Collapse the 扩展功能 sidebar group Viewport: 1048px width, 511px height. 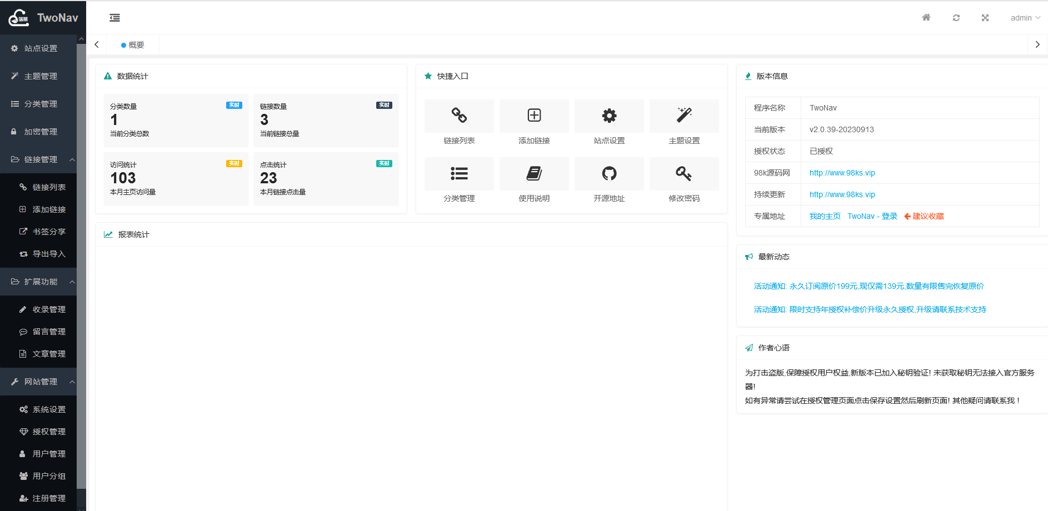tap(38, 282)
